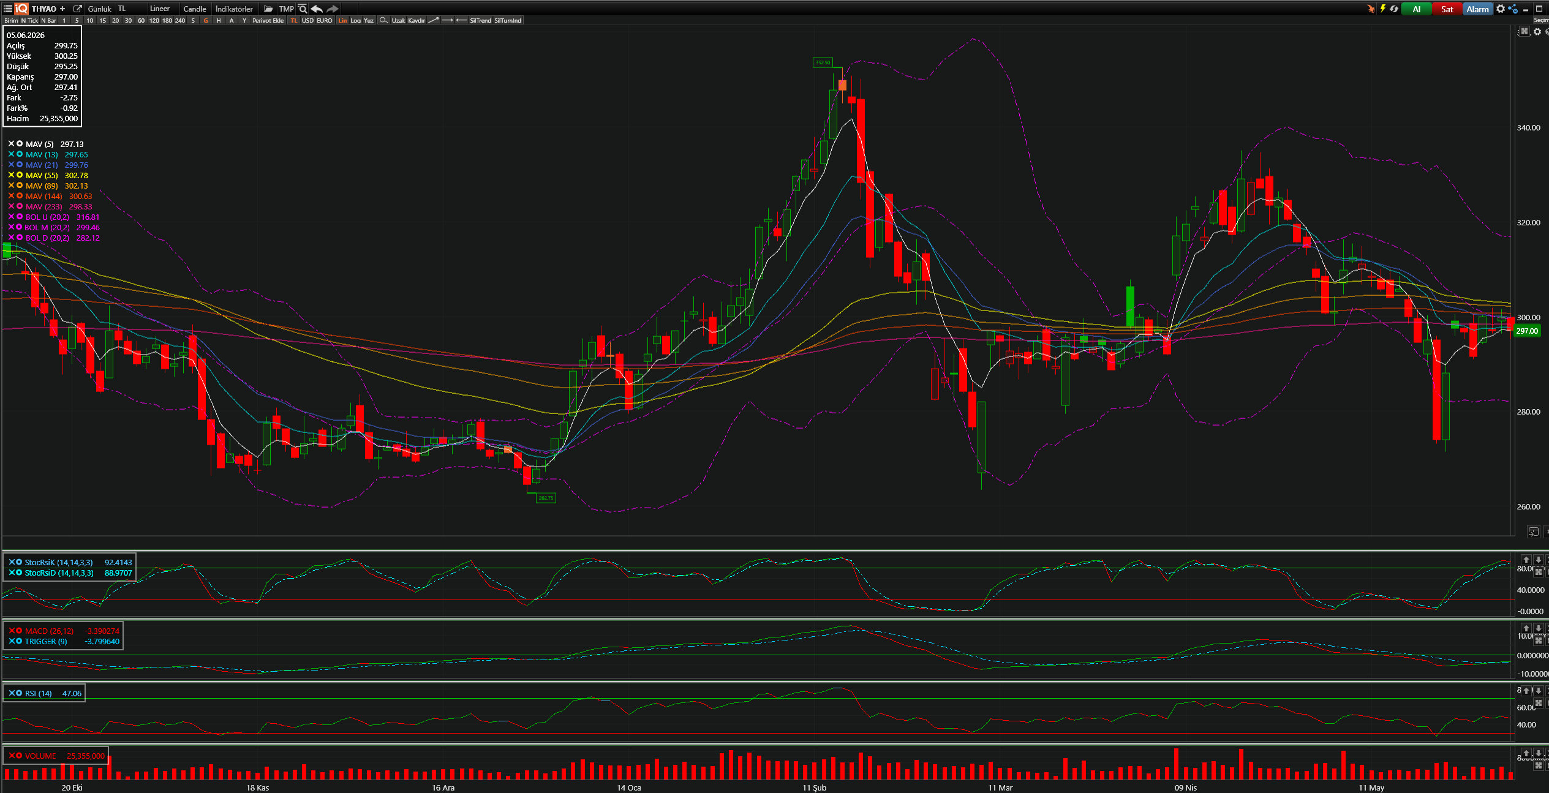Toggle visibility of MAV (21) indicator
The image size is (1549, 793).
20,164
